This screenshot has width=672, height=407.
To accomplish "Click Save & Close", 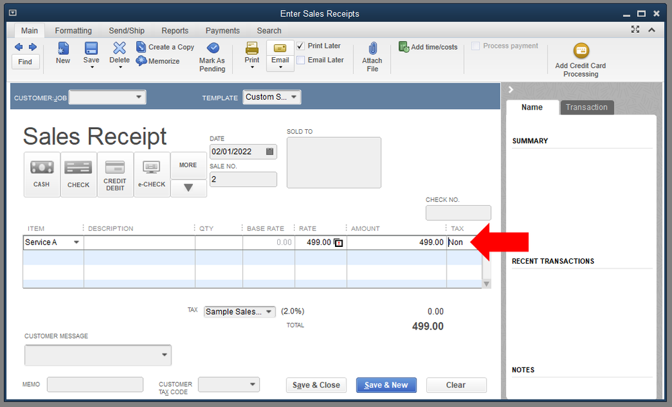I will coord(316,385).
